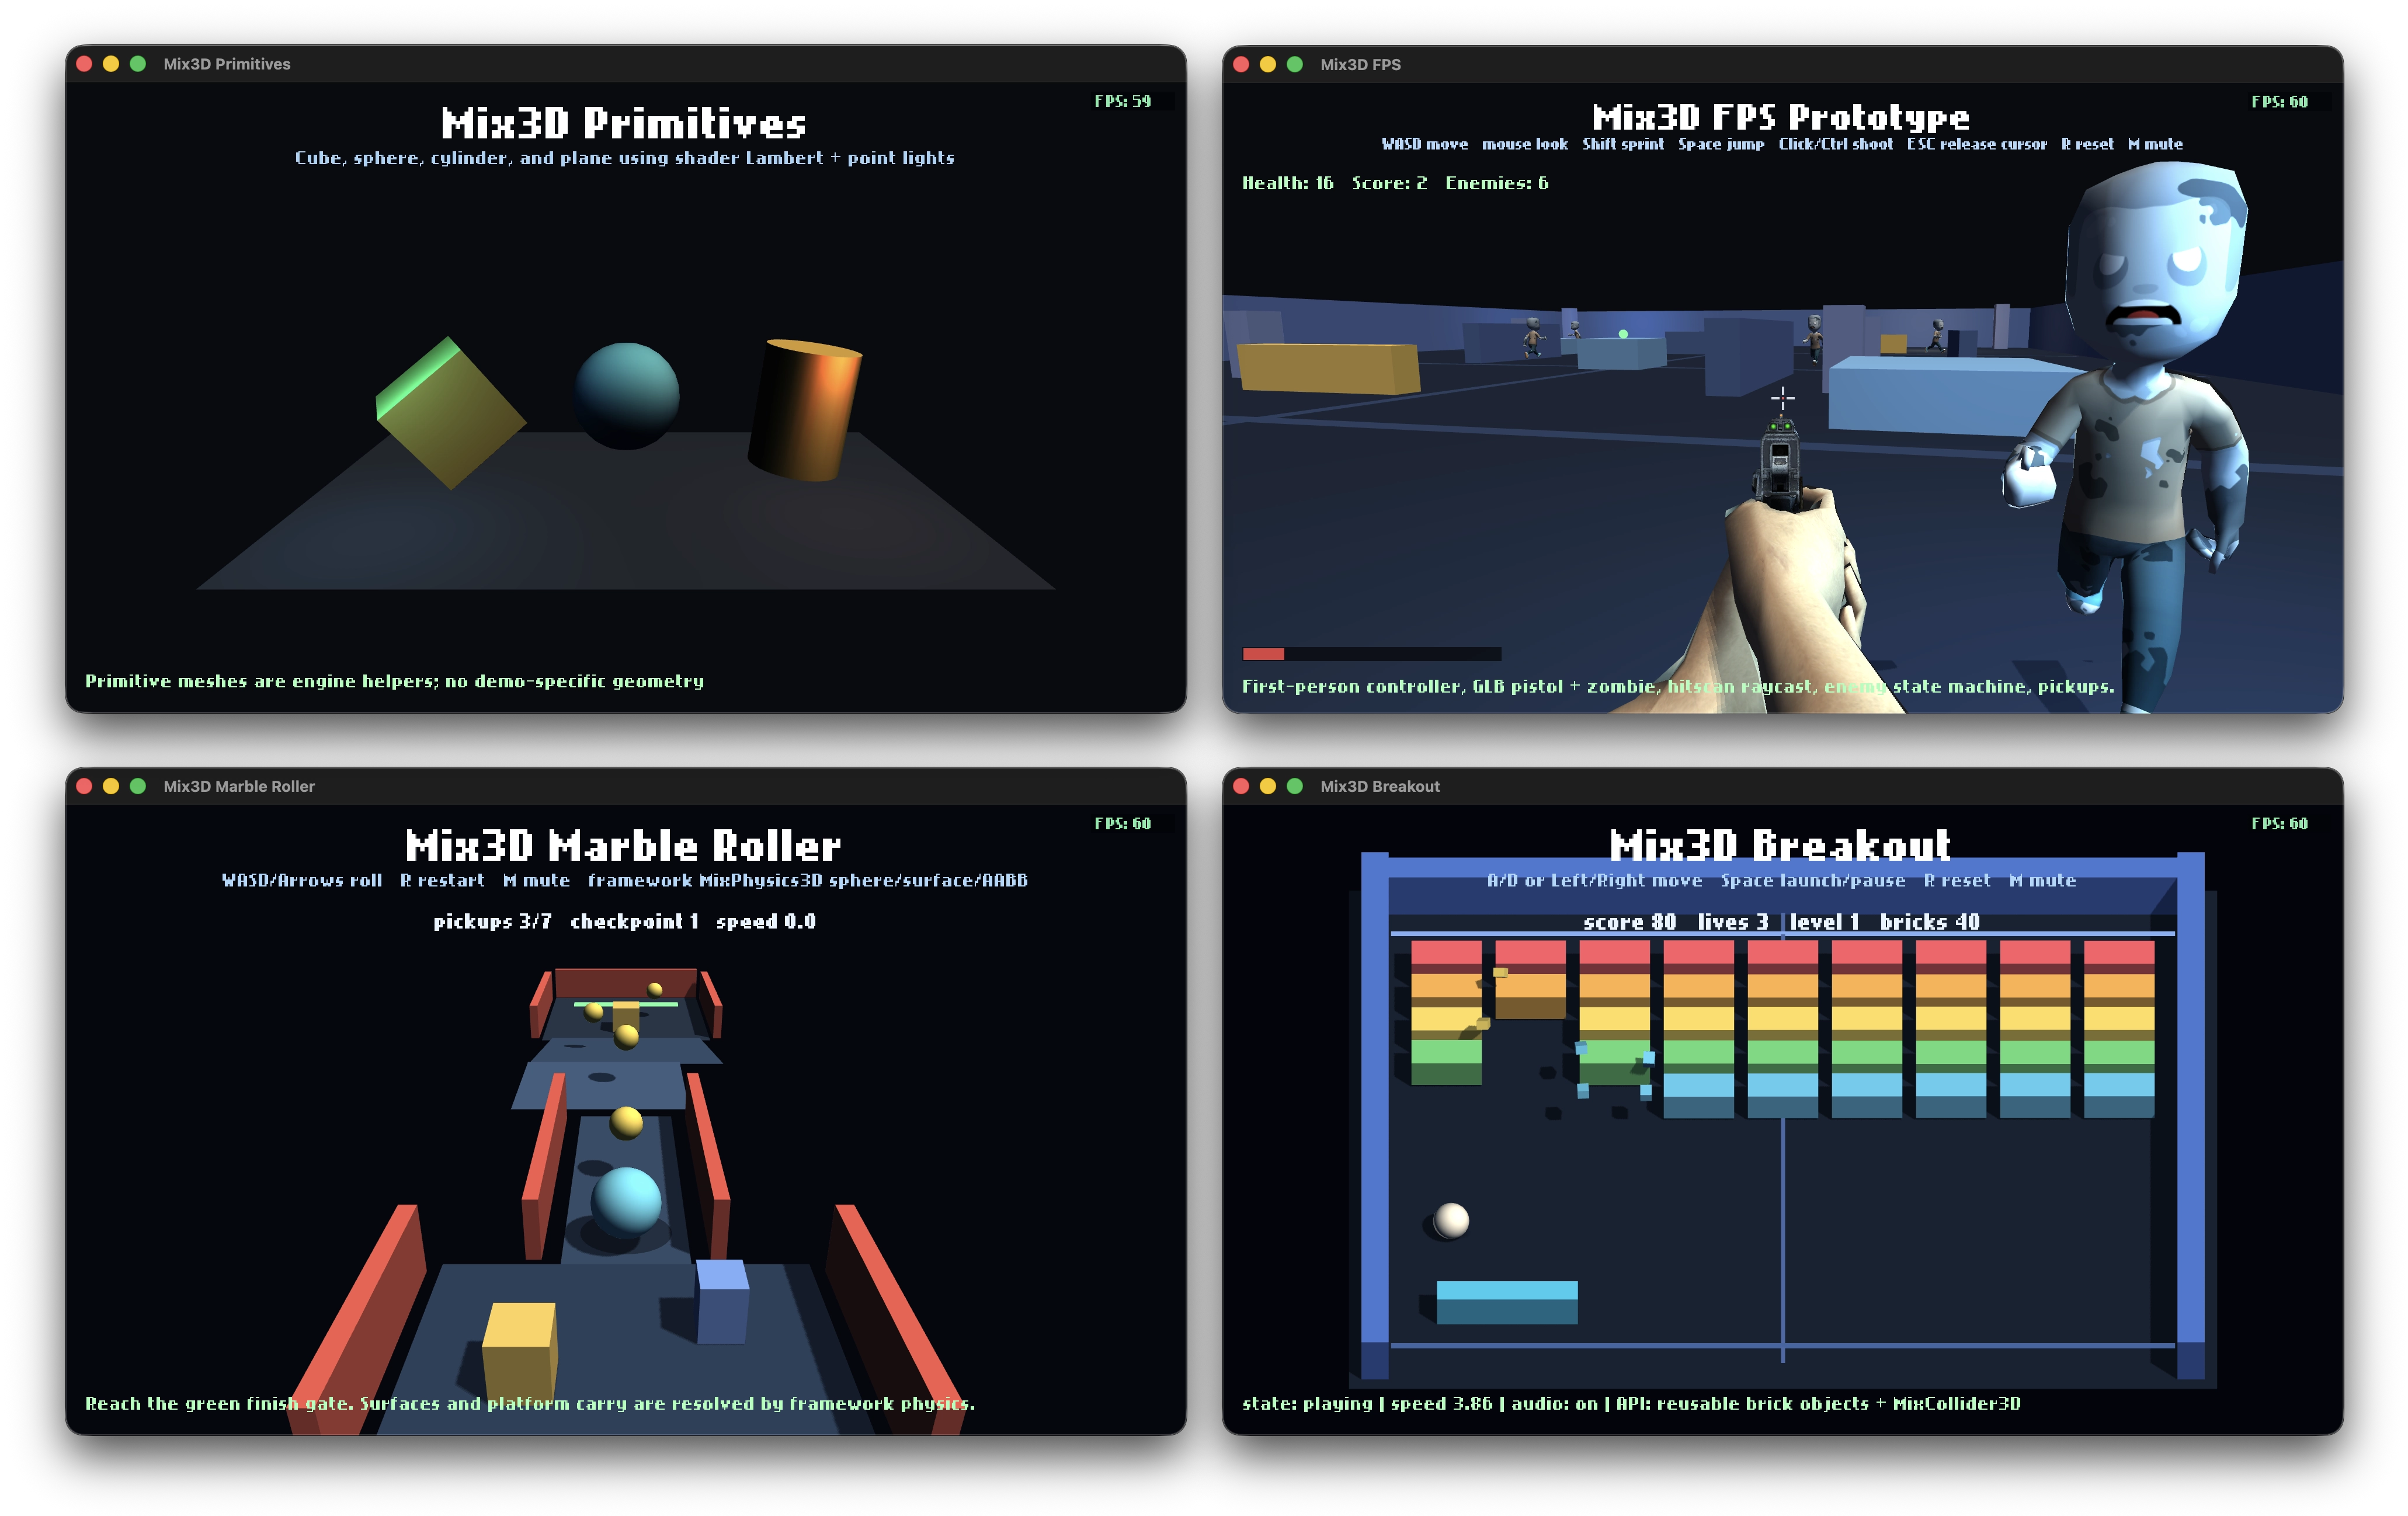Click the 'FPS: 60' counter in Mix3D FPS window
This screenshot has width=2408, height=1516.
coord(2279,102)
